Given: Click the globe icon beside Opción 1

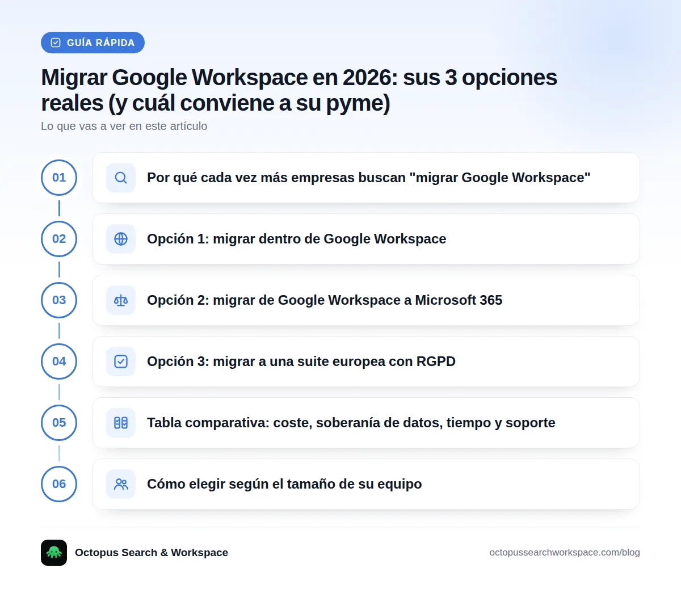Looking at the screenshot, I should [x=121, y=239].
